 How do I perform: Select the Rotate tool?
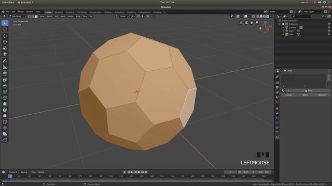(x=5, y=42)
